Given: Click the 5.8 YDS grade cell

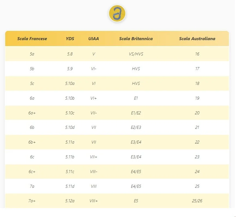Looking at the screenshot, I should tap(70, 54).
